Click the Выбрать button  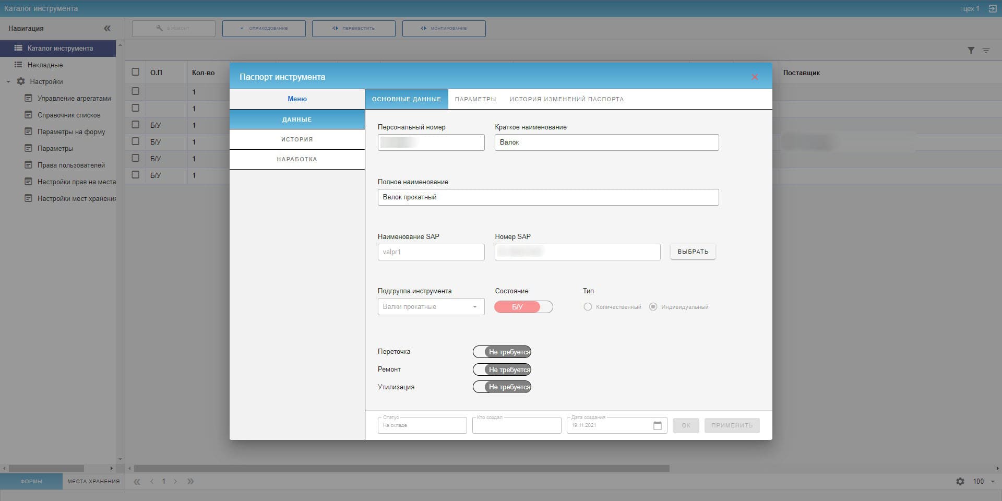click(x=693, y=252)
